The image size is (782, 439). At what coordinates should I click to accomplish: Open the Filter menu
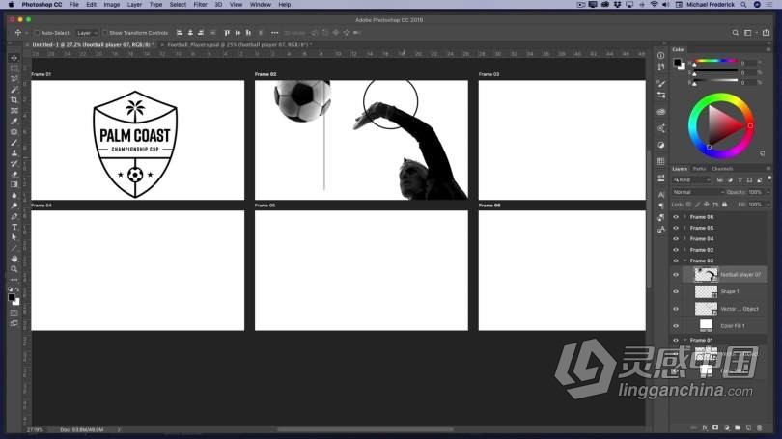200,5
